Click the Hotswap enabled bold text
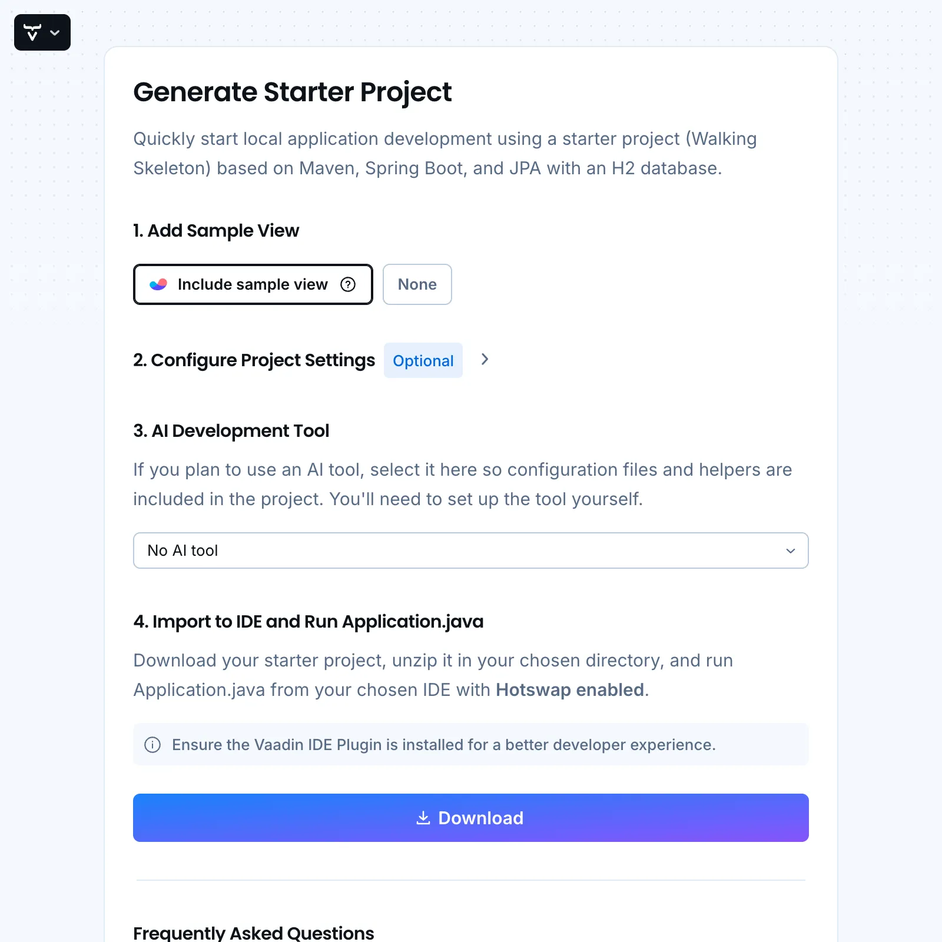The width and height of the screenshot is (942, 942). 569,689
